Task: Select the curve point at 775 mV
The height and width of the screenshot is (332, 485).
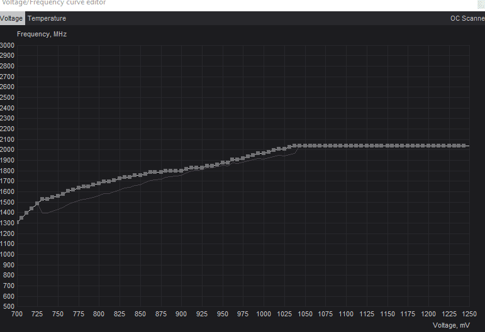Action: (79, 188)
